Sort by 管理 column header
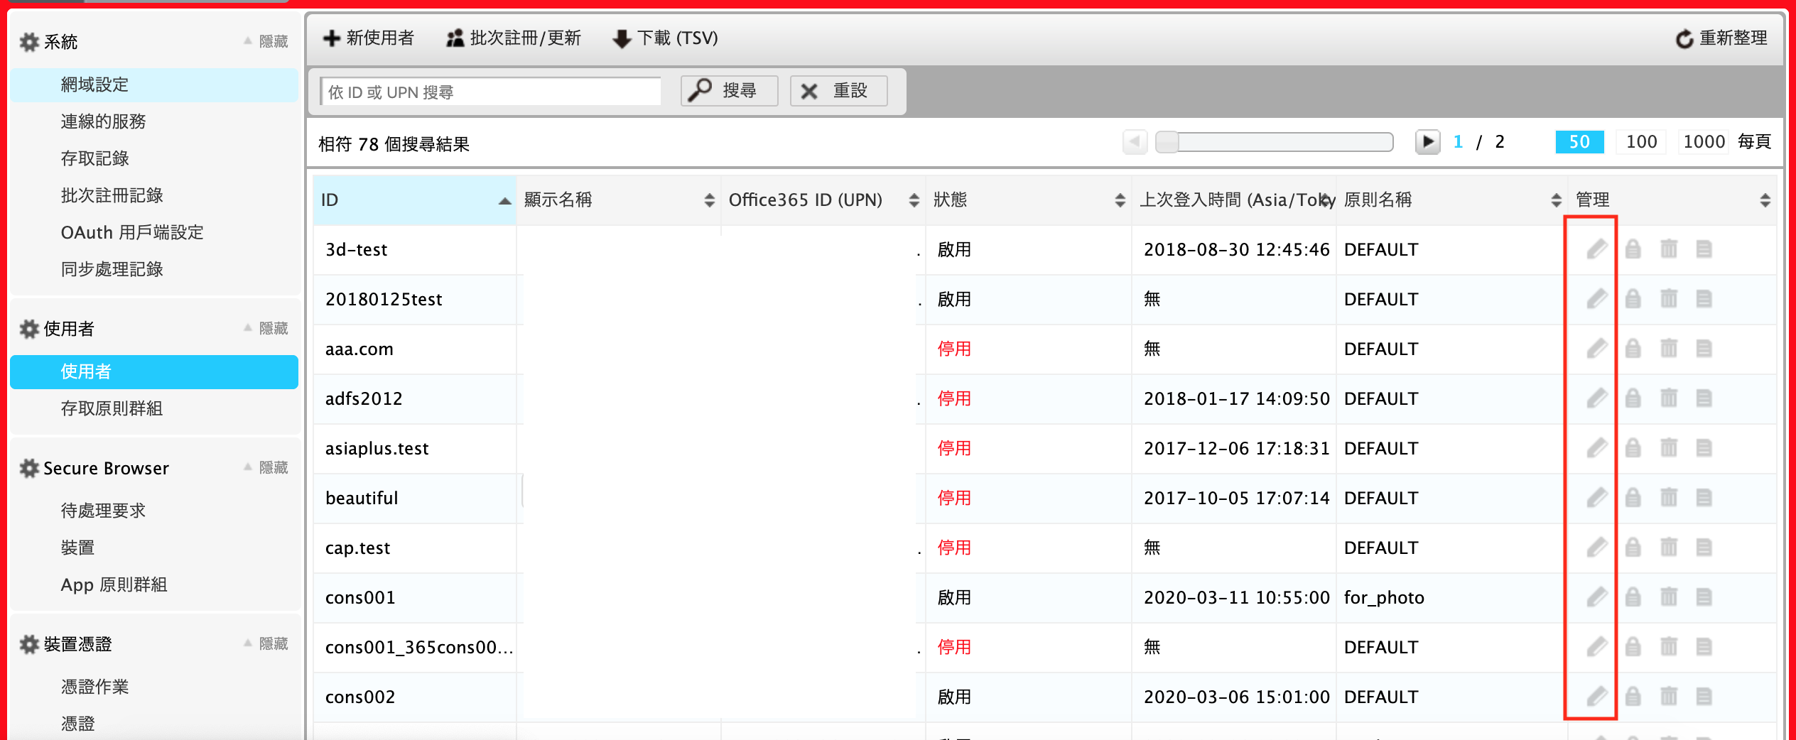Screen dimensions: 1796x740 pos(1672,200)
